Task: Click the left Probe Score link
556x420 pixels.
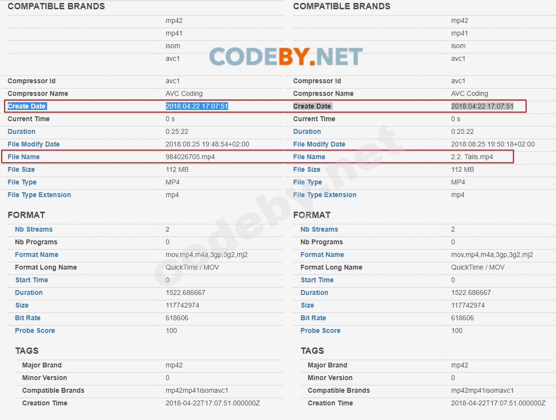Action: click(x=35, y=330)
